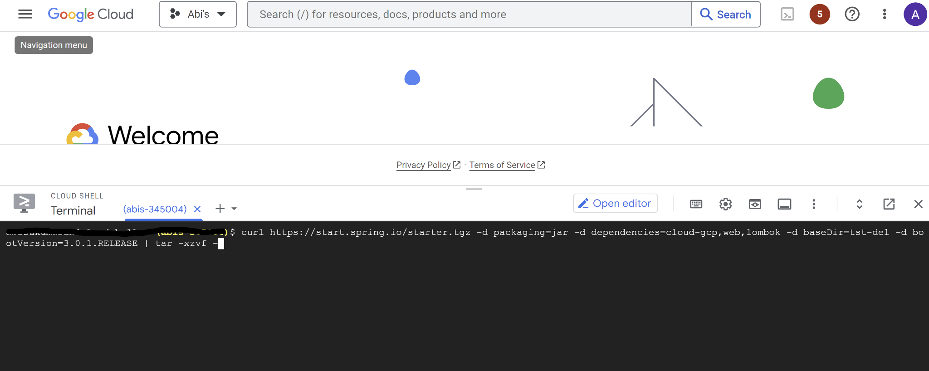Click the Cloud Shell web preview icon
929x371 pixels.
pyautogui.click(x=755, y=204)
